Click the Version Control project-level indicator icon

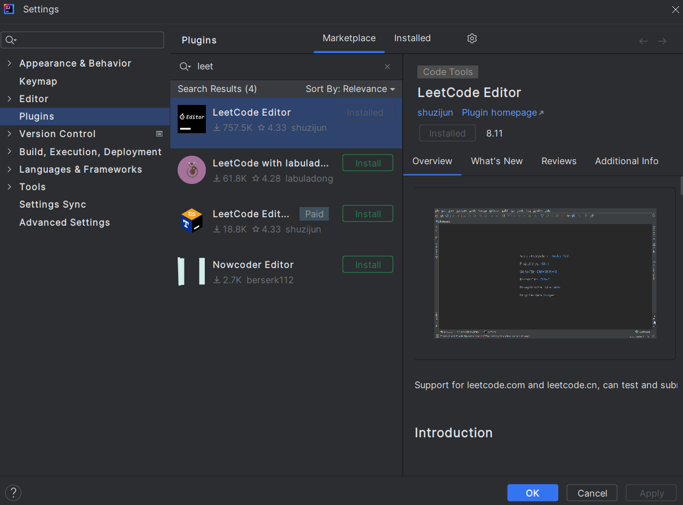[x=159, y=134]
